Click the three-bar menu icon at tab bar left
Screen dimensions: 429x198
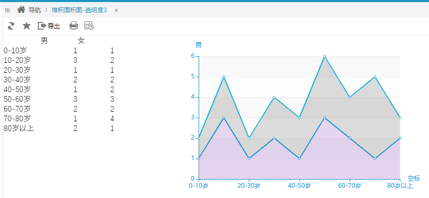click(x=7, y=10)
